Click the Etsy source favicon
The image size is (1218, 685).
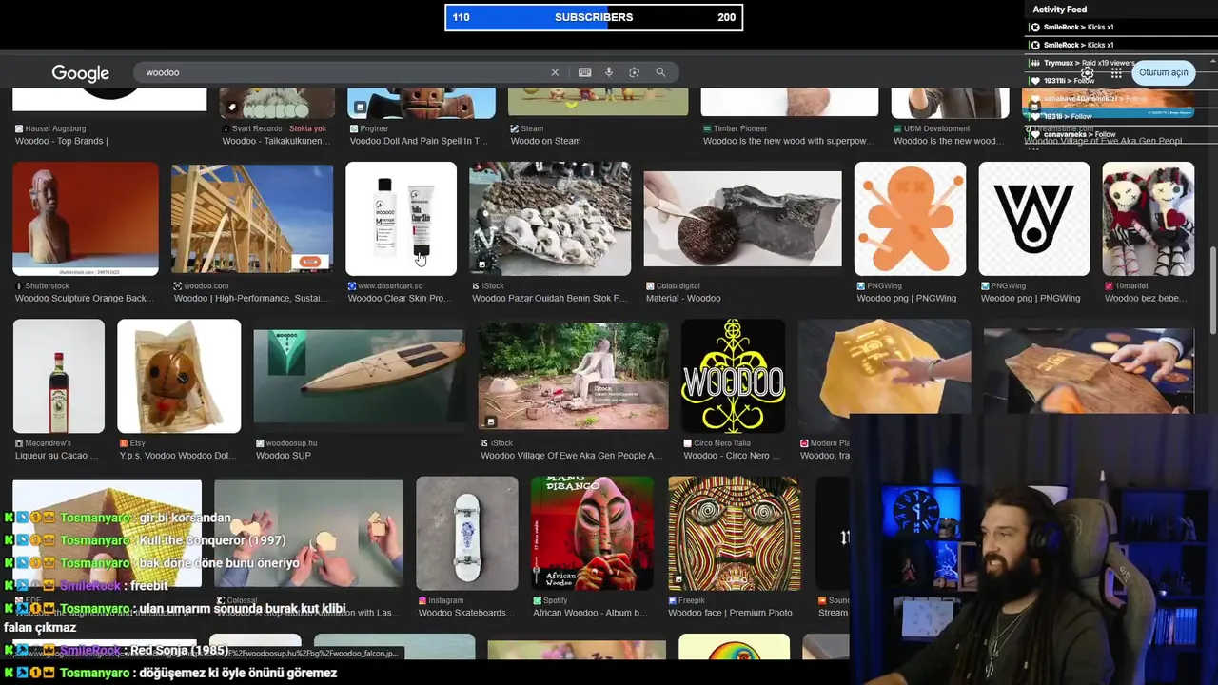(x=124, y=443)
